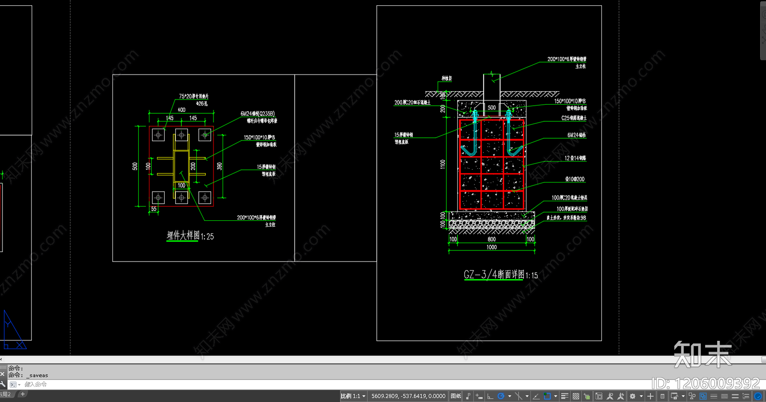Open command line wrench customize icon
Viewport: 766px width, 402px height.
[3, 384]
